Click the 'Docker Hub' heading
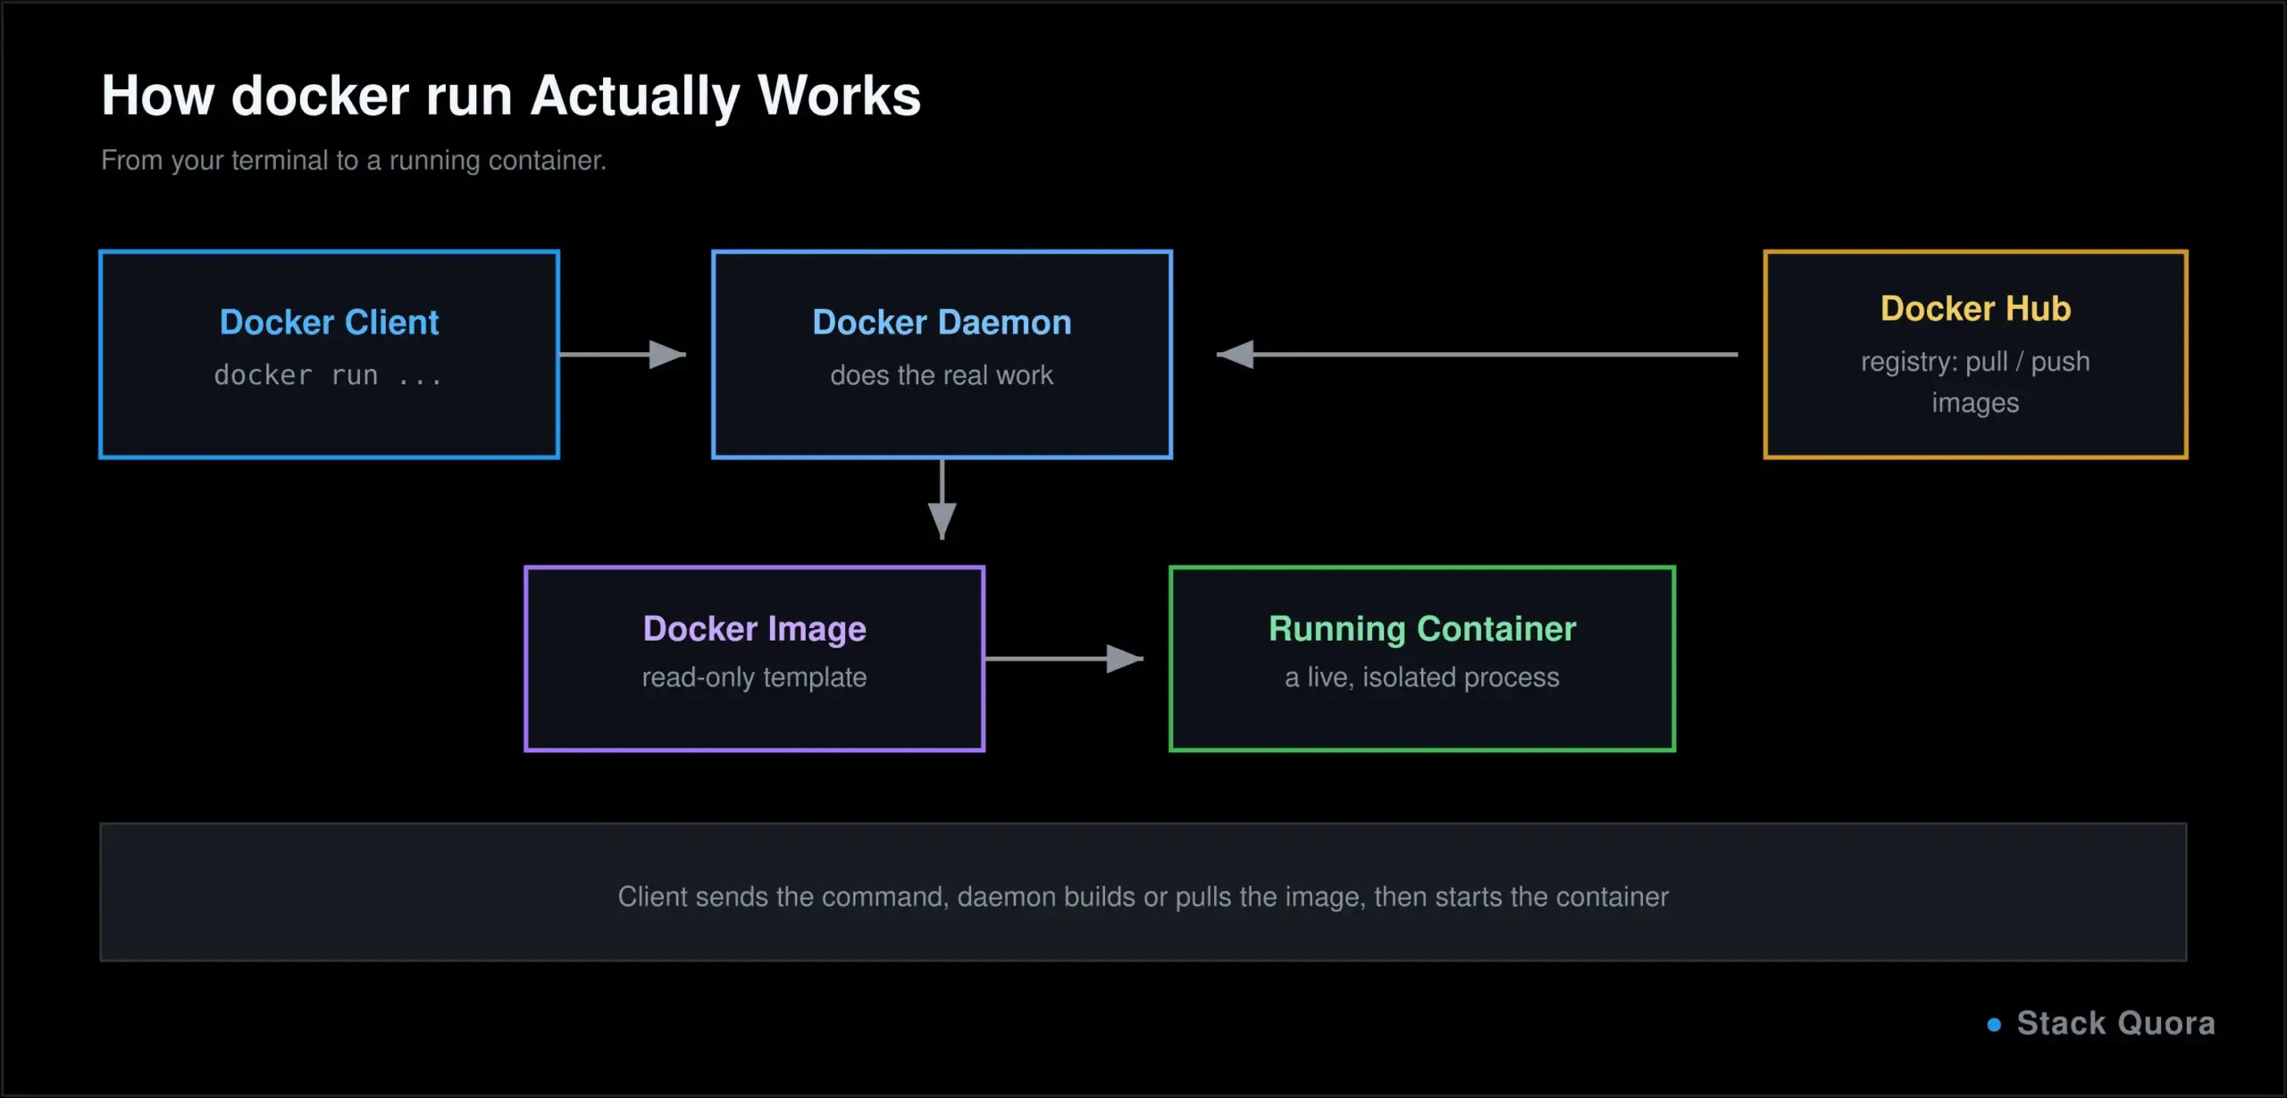The image size is (2287, 1098). coord(1975,309)
